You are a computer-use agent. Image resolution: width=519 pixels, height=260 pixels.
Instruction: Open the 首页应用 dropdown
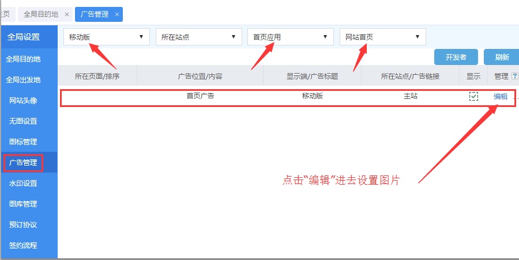click(x=290, y=37)
